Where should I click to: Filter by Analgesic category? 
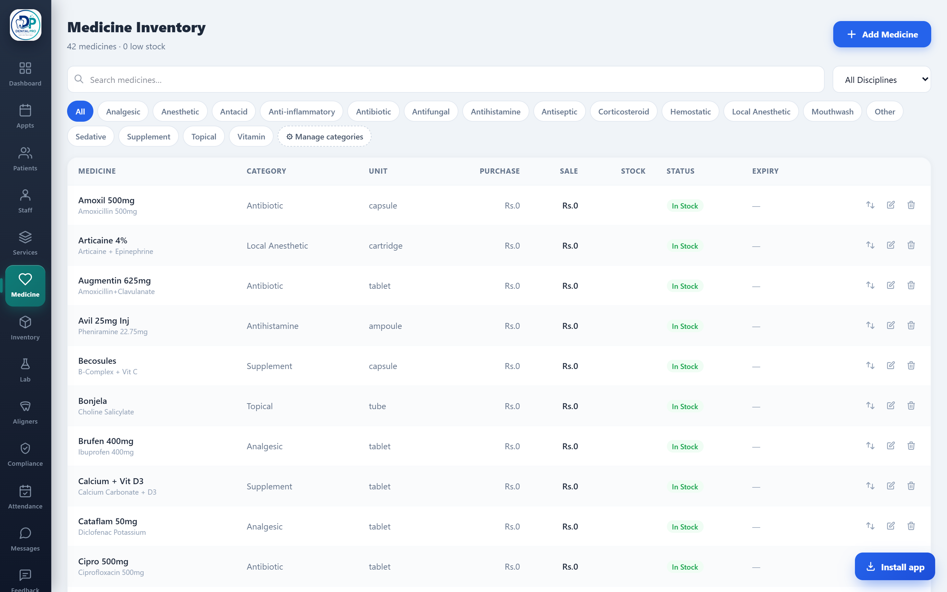click(x=123, y=111)
